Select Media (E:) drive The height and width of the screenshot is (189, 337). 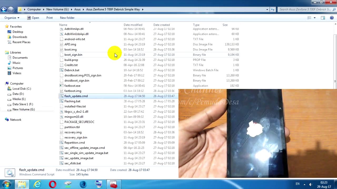tap(19, 99)
